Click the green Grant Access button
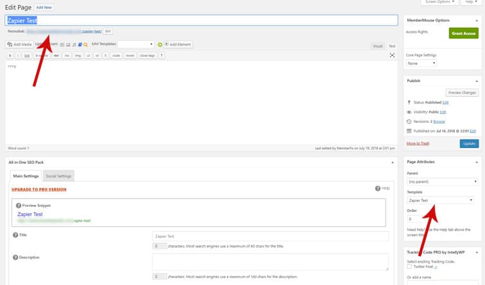The height and width of the screenshot is (285, 485). coord(463,33)
